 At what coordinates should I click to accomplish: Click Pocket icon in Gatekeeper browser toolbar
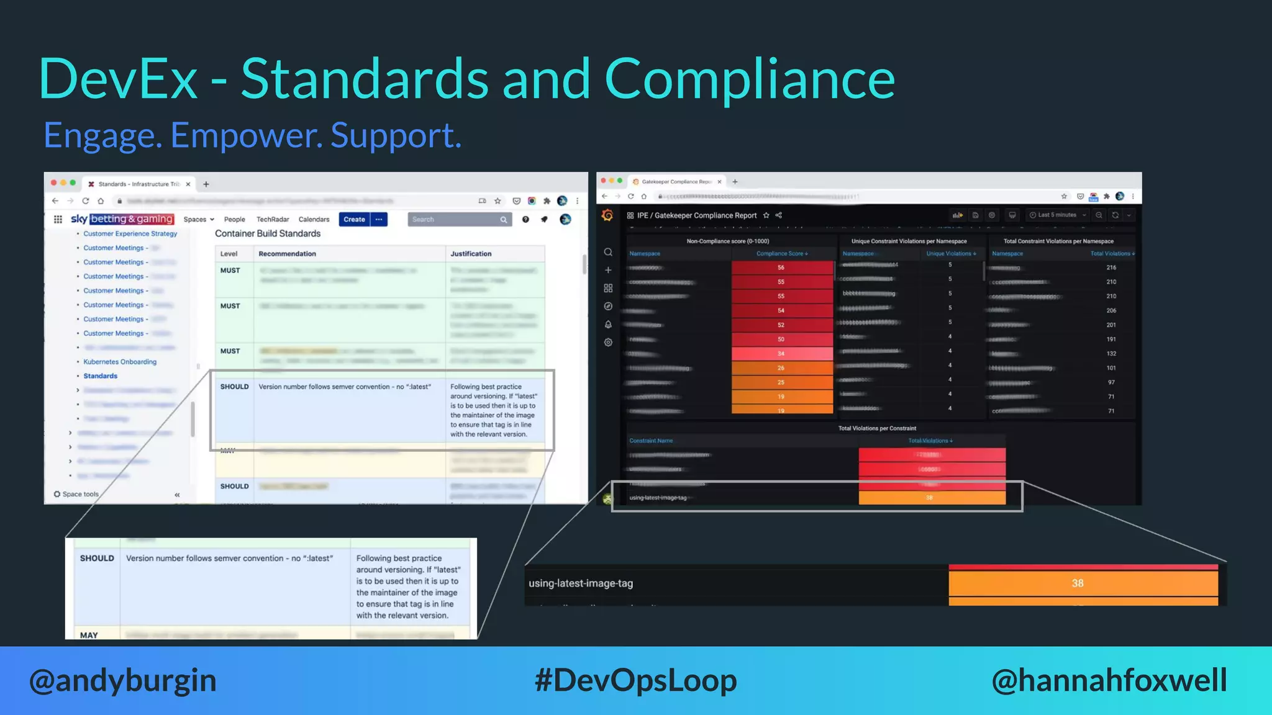[1080, 196]
